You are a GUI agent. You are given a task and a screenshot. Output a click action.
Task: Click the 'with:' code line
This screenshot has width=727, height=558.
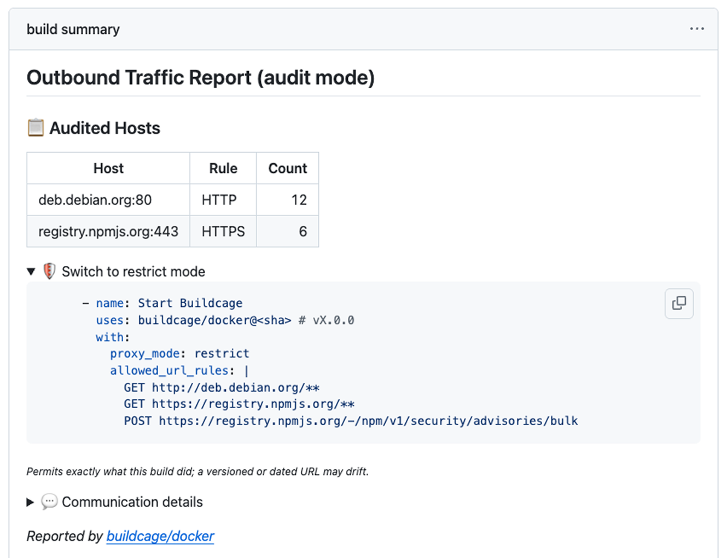113,337
